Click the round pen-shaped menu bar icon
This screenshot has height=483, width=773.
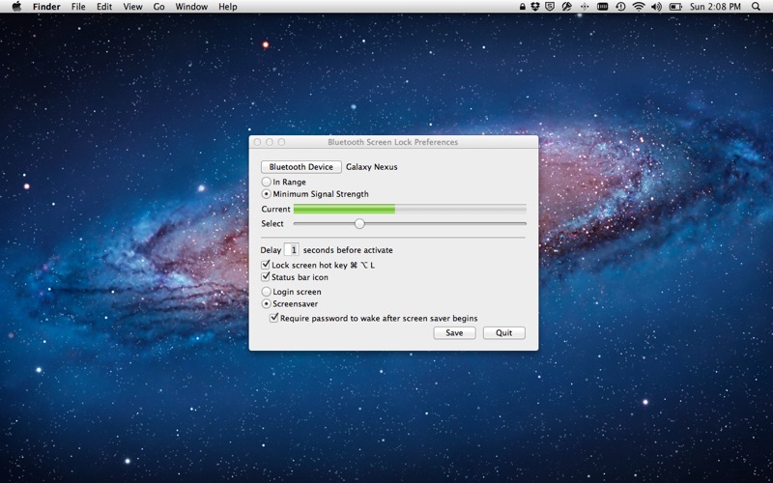[x=566, y=7]
